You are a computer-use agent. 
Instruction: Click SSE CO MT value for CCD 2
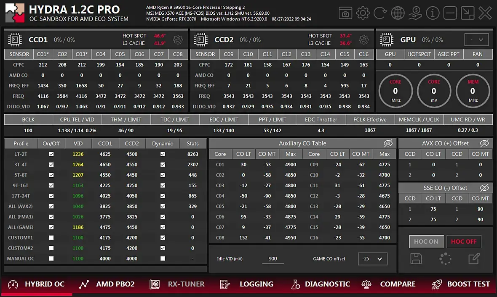(x=480, y=220)
